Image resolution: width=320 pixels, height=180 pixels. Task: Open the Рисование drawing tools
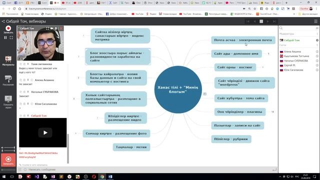click(8, 80)
